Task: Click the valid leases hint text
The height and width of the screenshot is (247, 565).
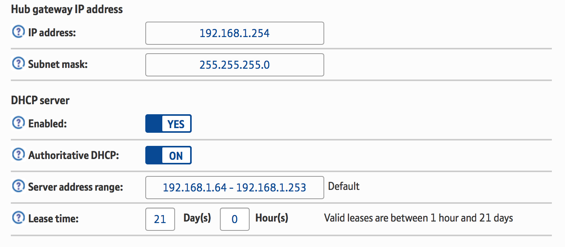Action: tap(418, 218)
